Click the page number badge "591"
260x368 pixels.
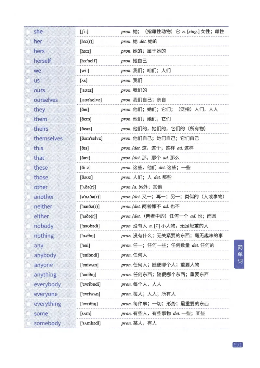click(x=237, y=345)
